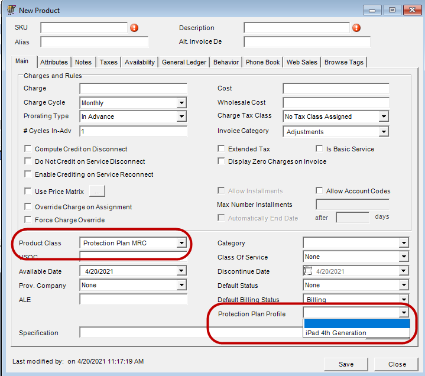Open the Product Class dropdown
This screenshot has width=425, height=376.
click(181, 242)
